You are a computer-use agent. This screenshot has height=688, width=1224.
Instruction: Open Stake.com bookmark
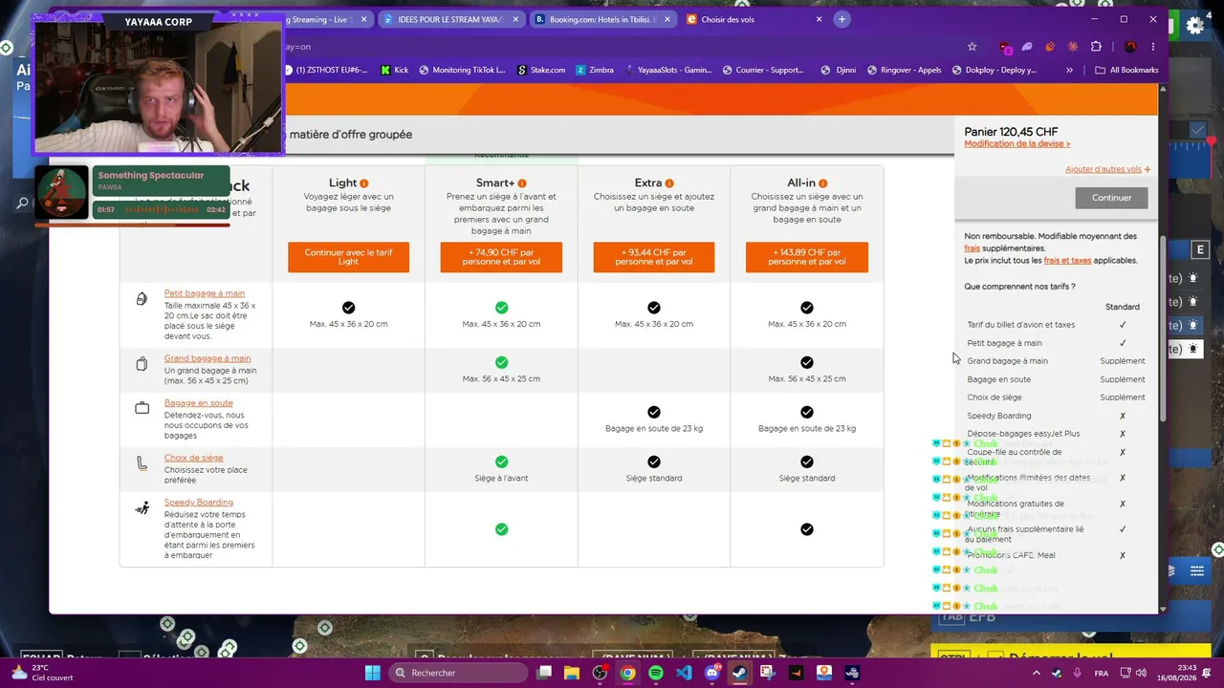coord(541,70)
